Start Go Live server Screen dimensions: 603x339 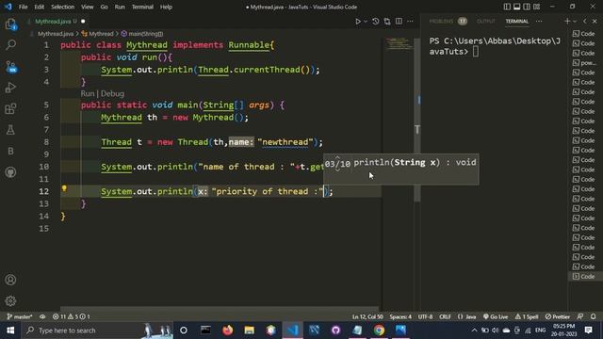(496, 316)
